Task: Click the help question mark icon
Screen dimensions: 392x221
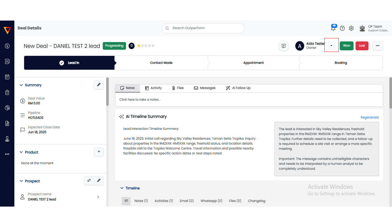Action: point(342,28)
